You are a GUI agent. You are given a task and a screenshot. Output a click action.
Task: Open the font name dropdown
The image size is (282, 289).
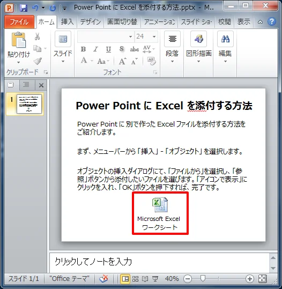[130, 36]
